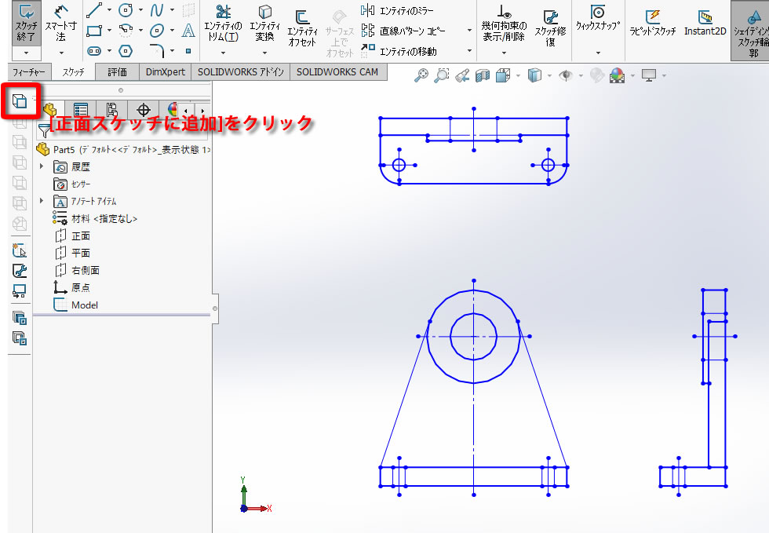Open dropdown under スケッチ終了 button

(26, 53)
